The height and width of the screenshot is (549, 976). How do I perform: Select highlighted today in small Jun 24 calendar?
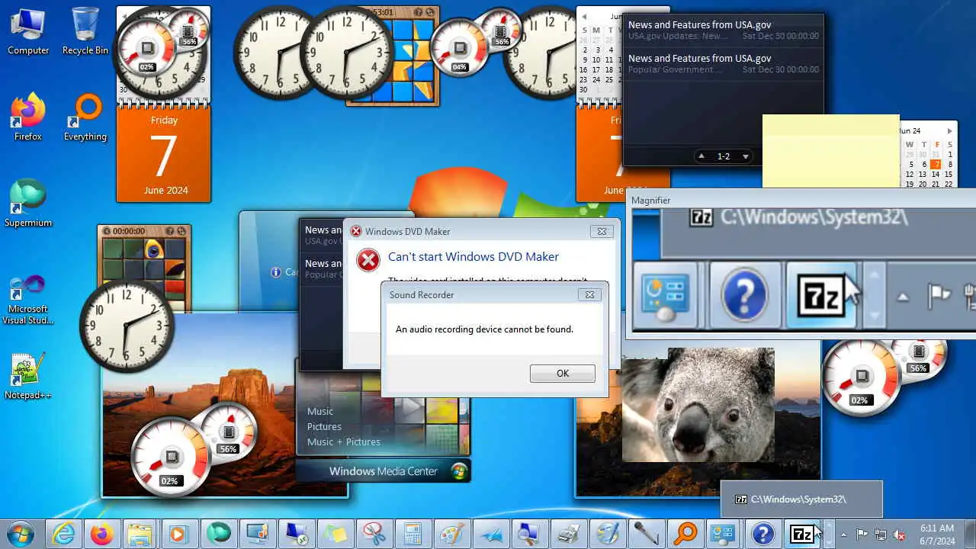936,164
